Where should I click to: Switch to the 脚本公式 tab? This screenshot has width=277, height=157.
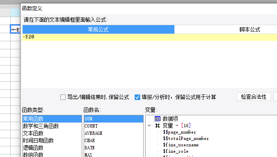(x=250, y=29)
